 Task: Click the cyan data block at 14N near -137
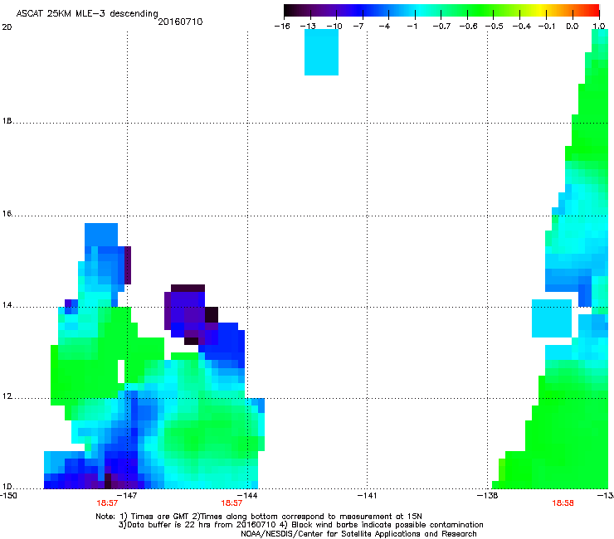[x=552, y=318]
